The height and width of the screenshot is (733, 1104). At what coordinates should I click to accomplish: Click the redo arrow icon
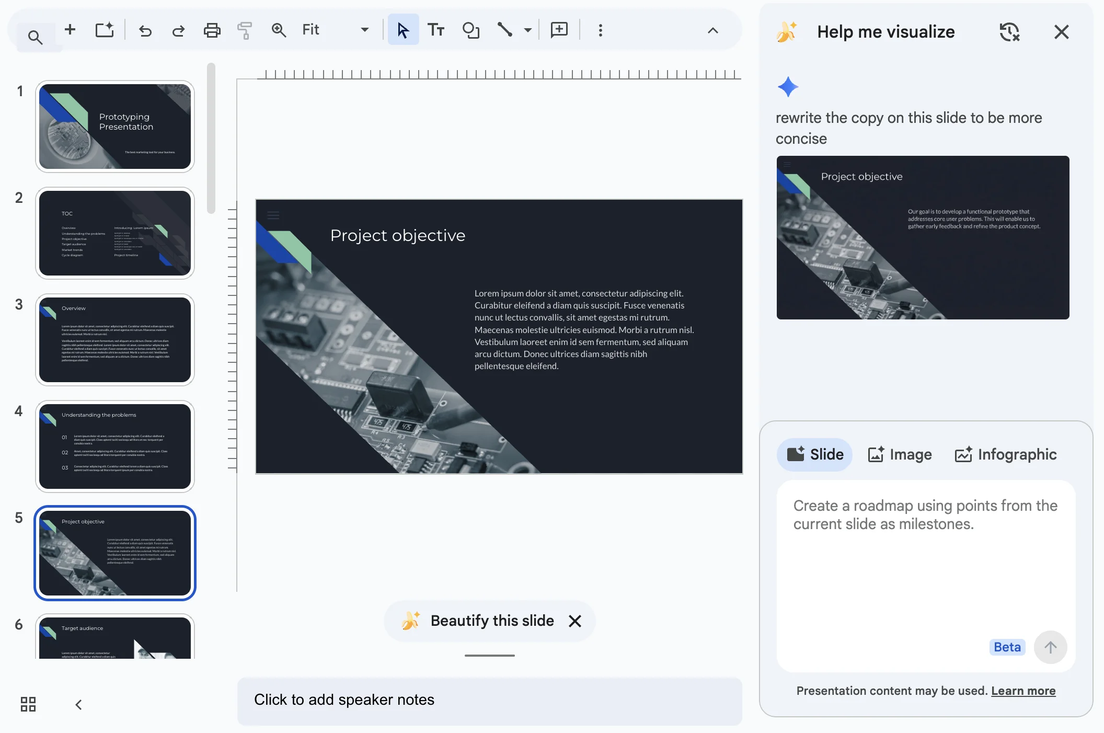(x=178, y=31)
